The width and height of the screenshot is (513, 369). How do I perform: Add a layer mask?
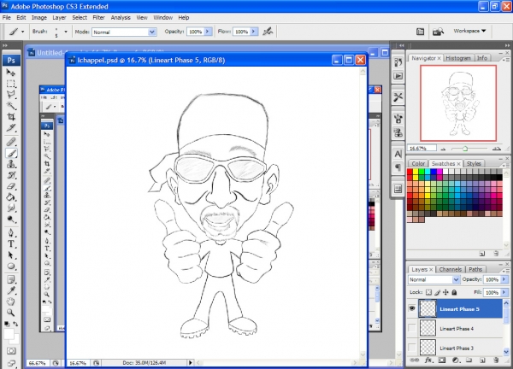coord(442,360)
